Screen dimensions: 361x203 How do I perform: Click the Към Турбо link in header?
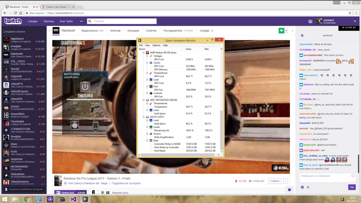pos(67,21)
